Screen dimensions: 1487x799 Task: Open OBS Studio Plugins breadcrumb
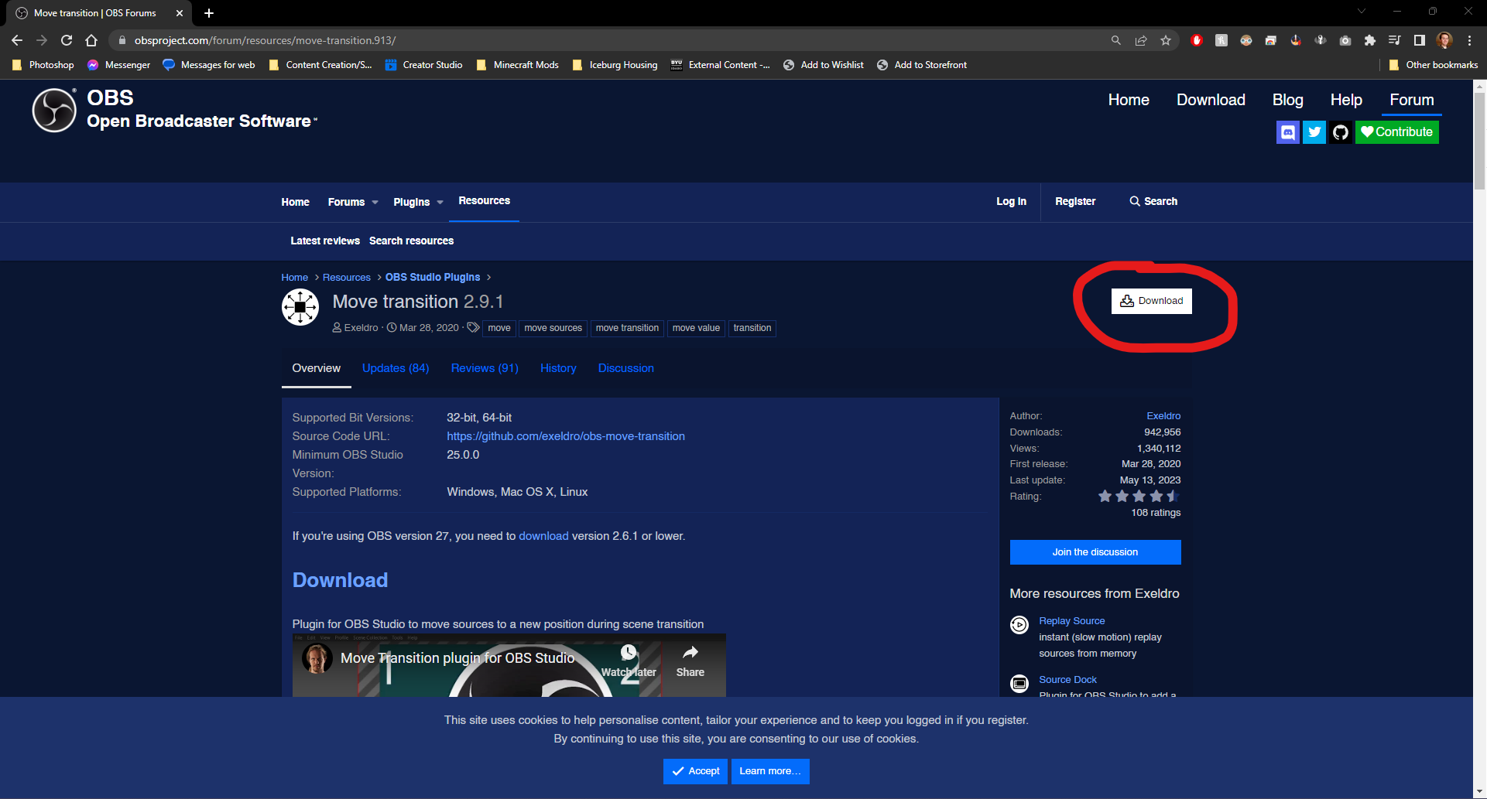click(x=433, y=278)
